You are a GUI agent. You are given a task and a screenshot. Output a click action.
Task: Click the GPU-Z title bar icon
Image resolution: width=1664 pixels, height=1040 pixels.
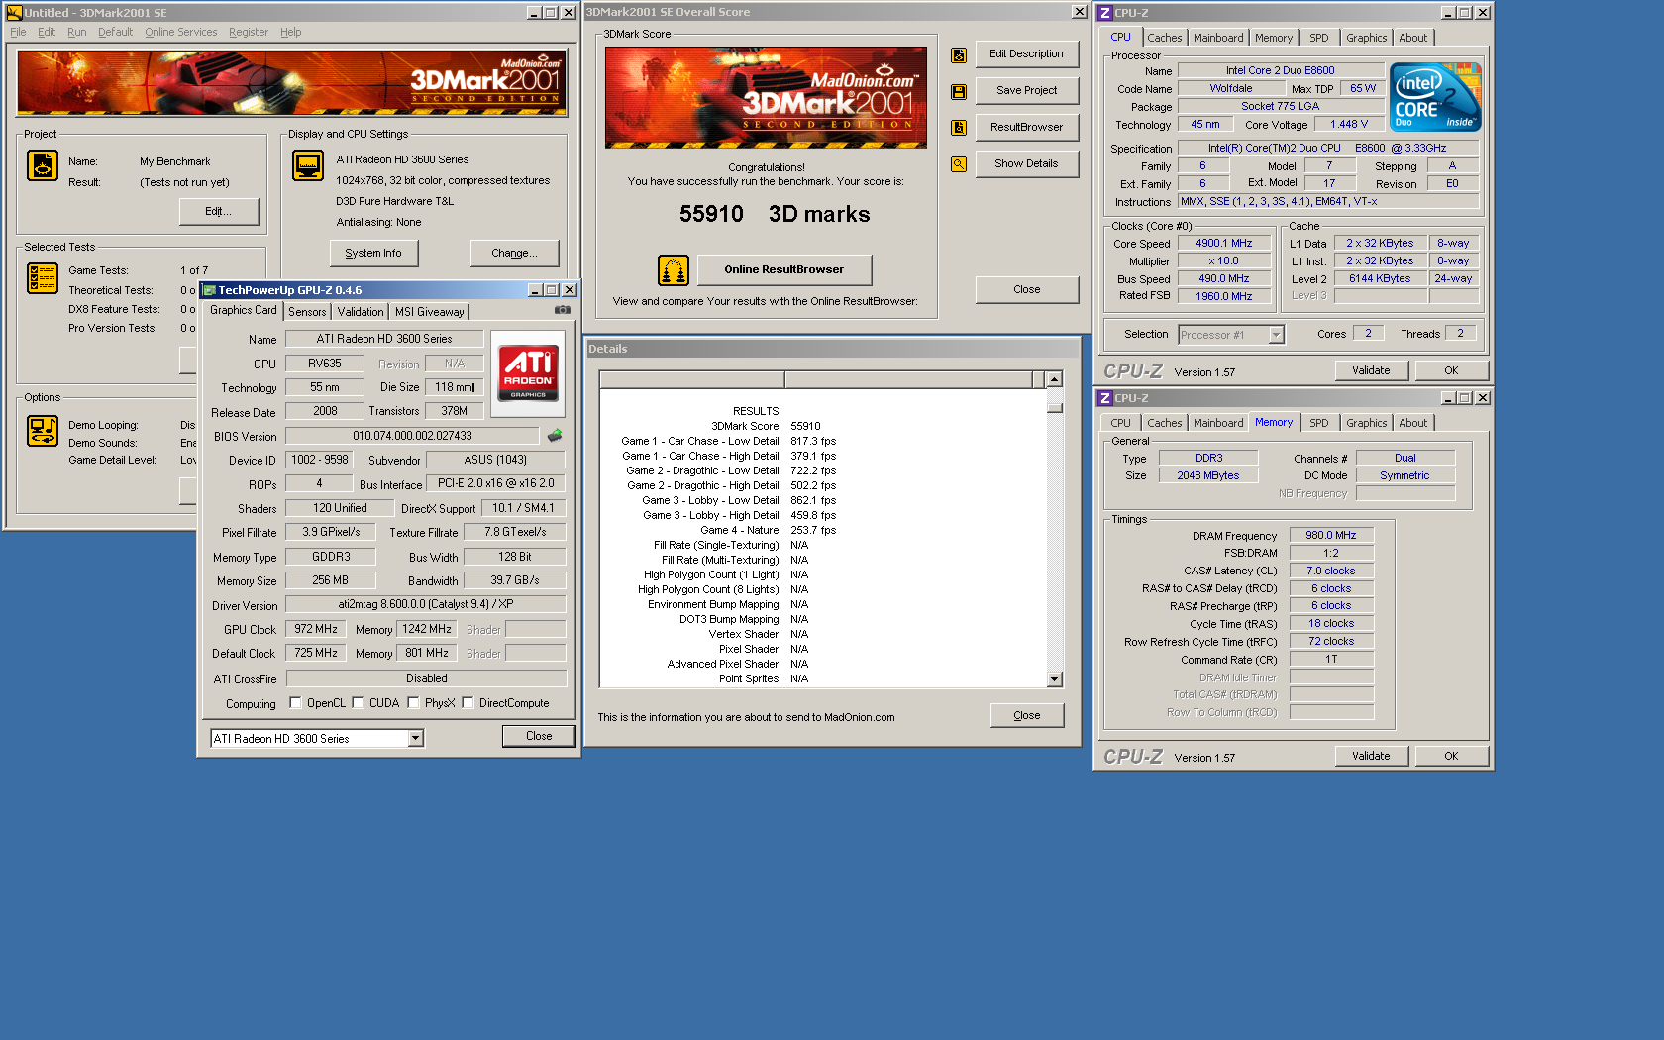pos(209,290)
